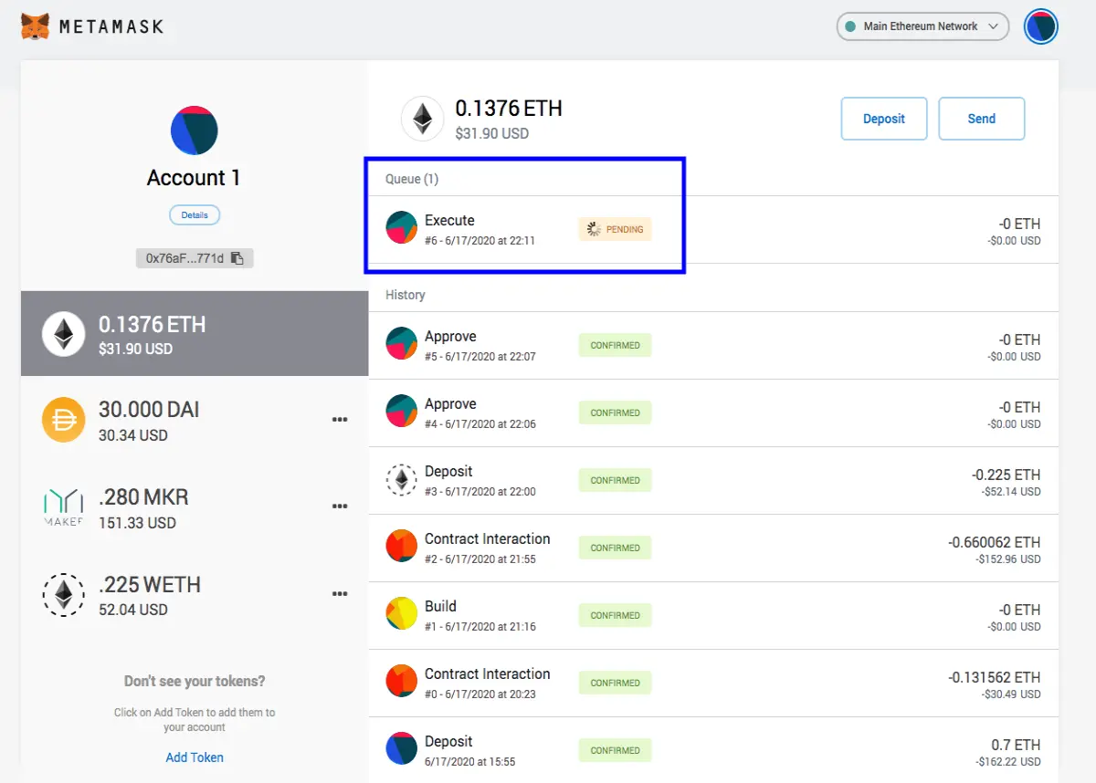Click the Ethereum logo beside the balance
The image size is (1096, 783).
(x=422, y=119)
